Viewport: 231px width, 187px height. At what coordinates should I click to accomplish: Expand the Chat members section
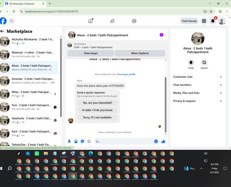point(198,85)
